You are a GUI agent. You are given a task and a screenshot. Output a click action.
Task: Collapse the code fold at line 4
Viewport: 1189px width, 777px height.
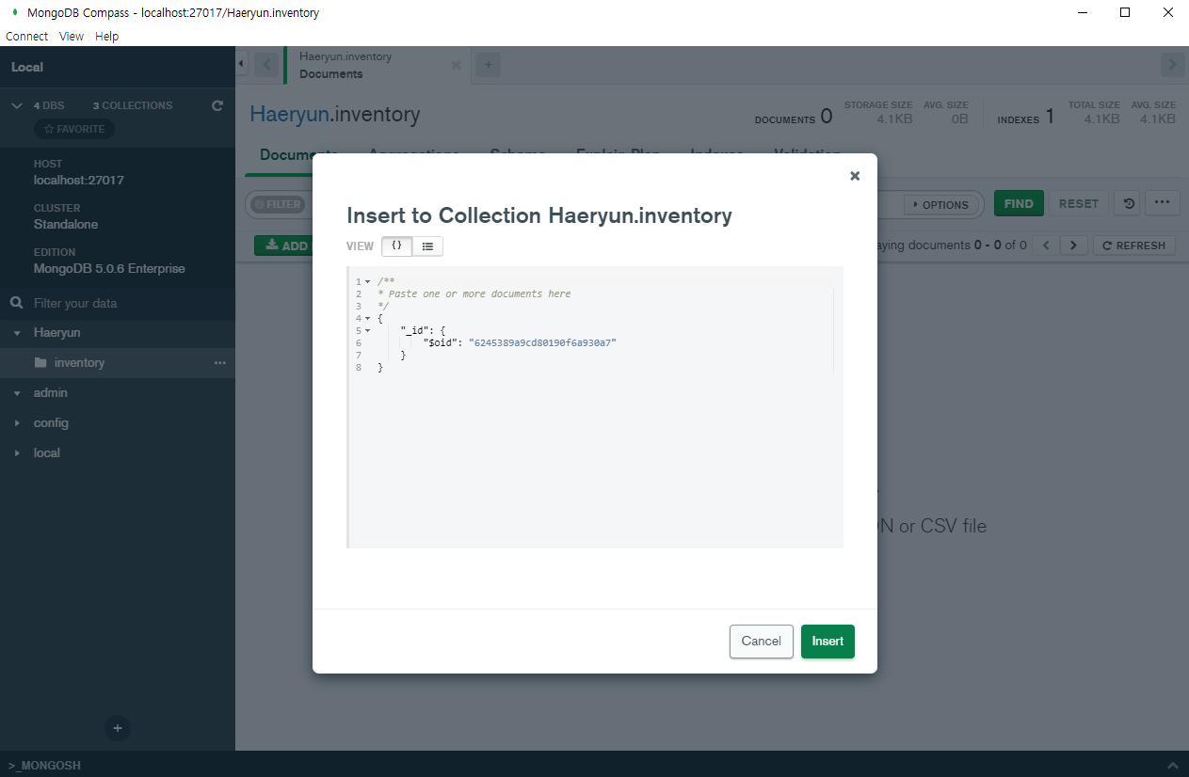point(367,318)
